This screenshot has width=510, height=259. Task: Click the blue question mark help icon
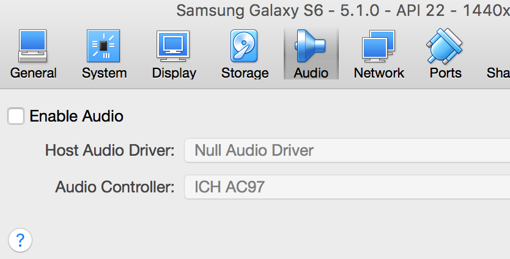click(x=20, y=239)
